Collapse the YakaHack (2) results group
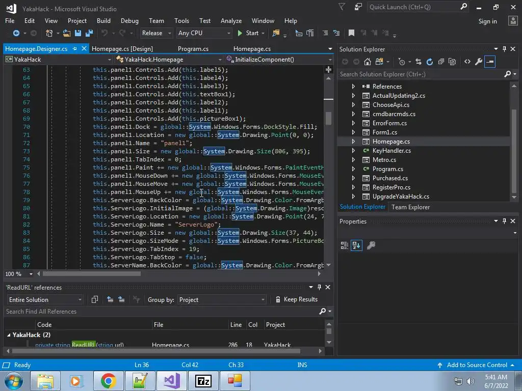This screenshot has width=522, height=391. click(x=9, y=335)
